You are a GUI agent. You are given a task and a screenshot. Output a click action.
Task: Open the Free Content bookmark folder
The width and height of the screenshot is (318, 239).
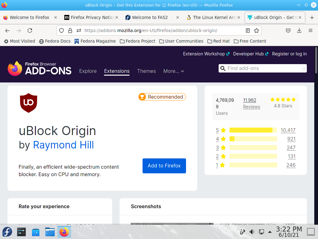click(x=250, y=41)
